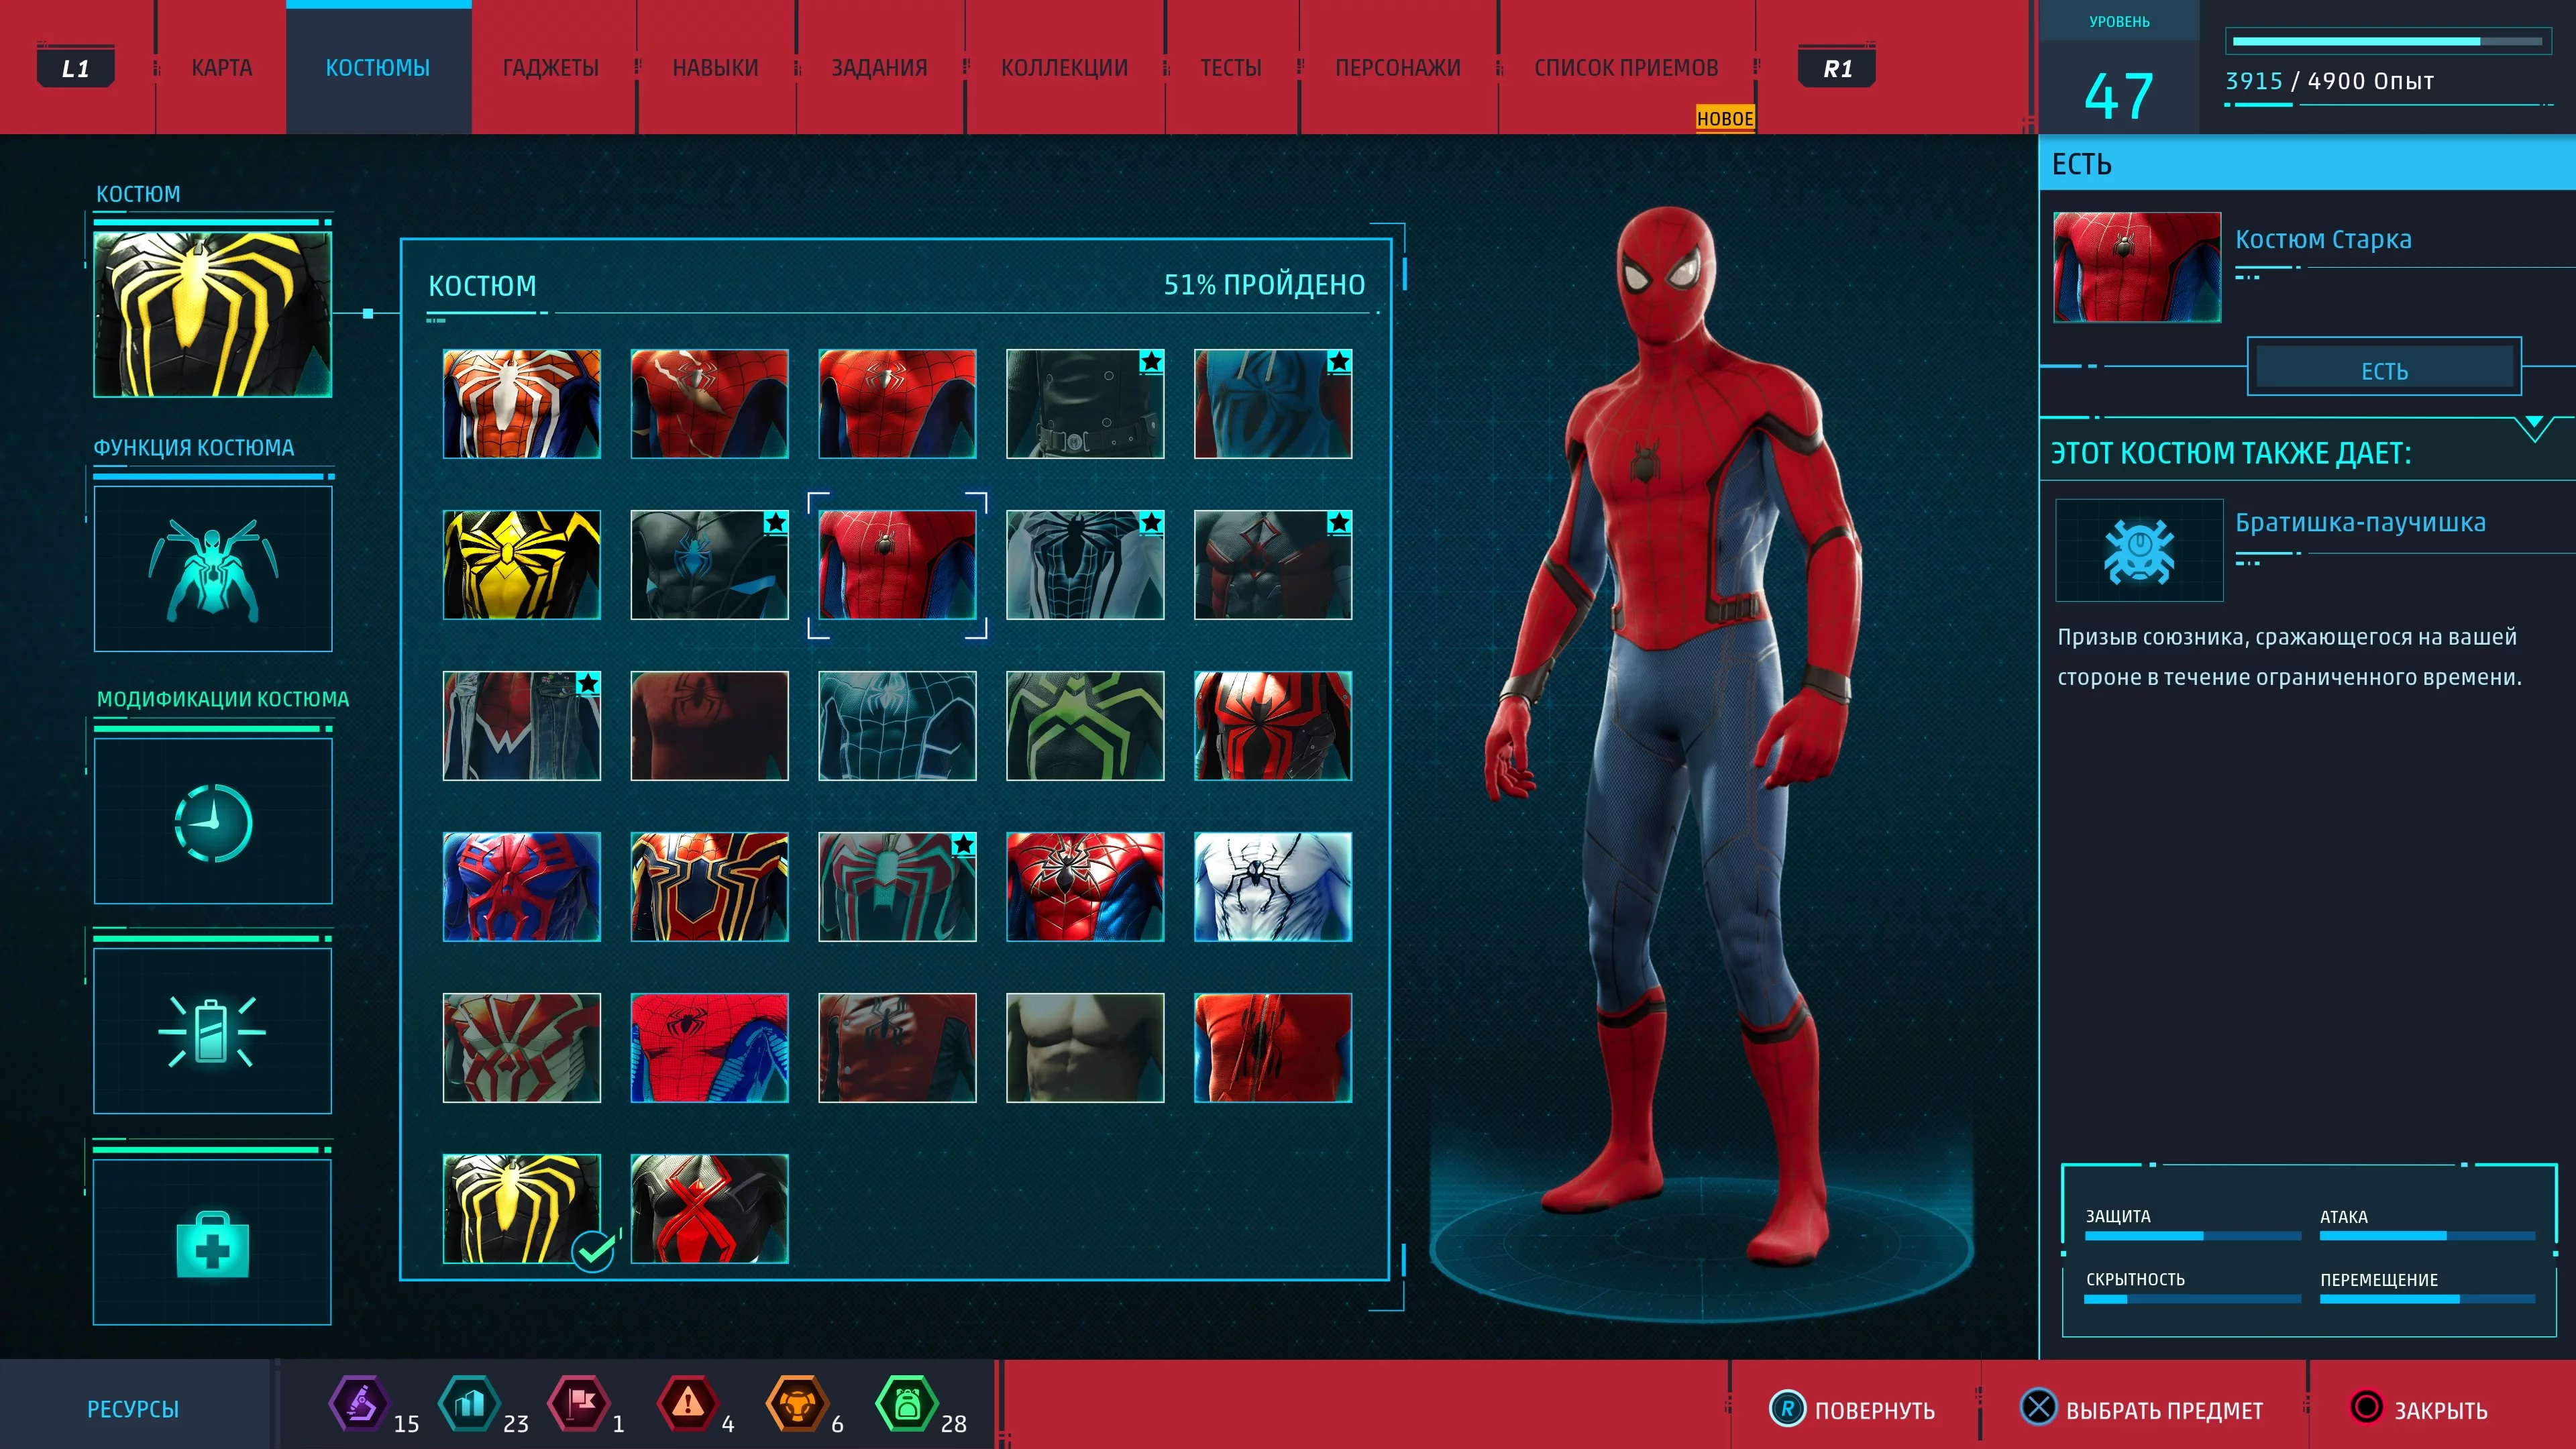Select the blue Scarlet Spider hoodie suit
The width and height of the screenshot is (2576, 1449).
click(x=1273, y=404)
